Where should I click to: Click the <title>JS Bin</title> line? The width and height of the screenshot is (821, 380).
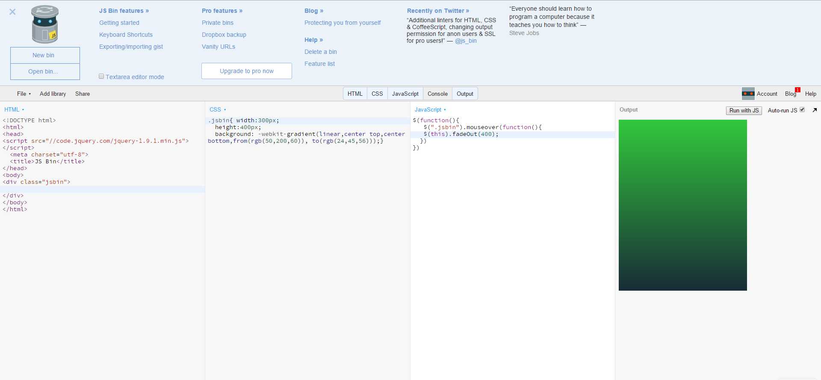pos(47,161)
